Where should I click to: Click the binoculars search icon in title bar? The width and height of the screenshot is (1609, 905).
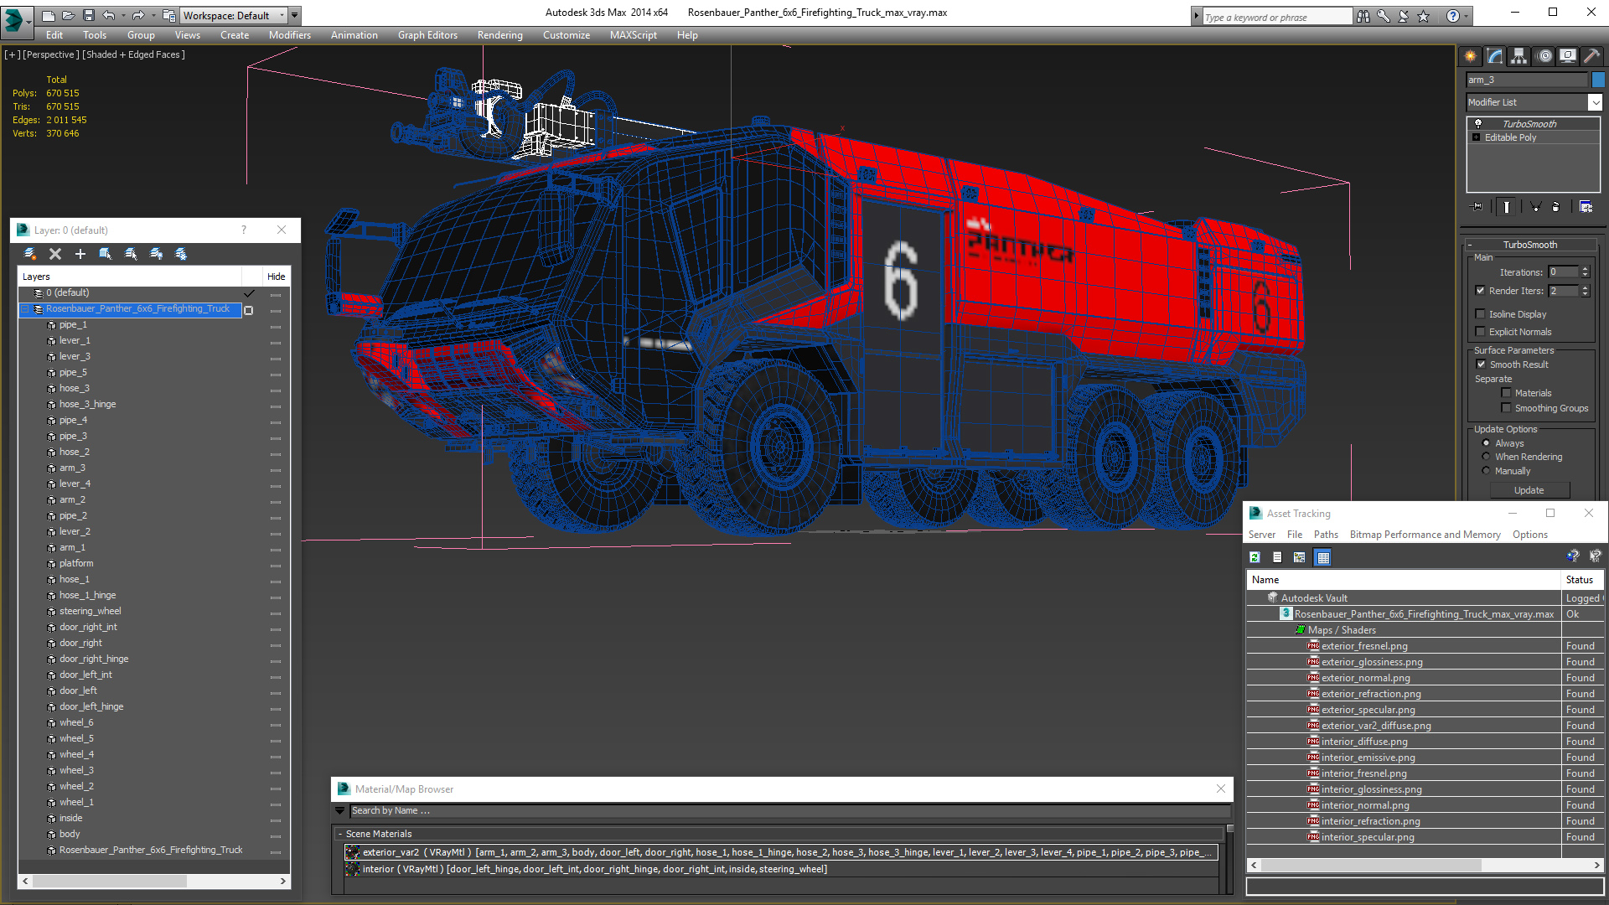tap(1363, 16)
